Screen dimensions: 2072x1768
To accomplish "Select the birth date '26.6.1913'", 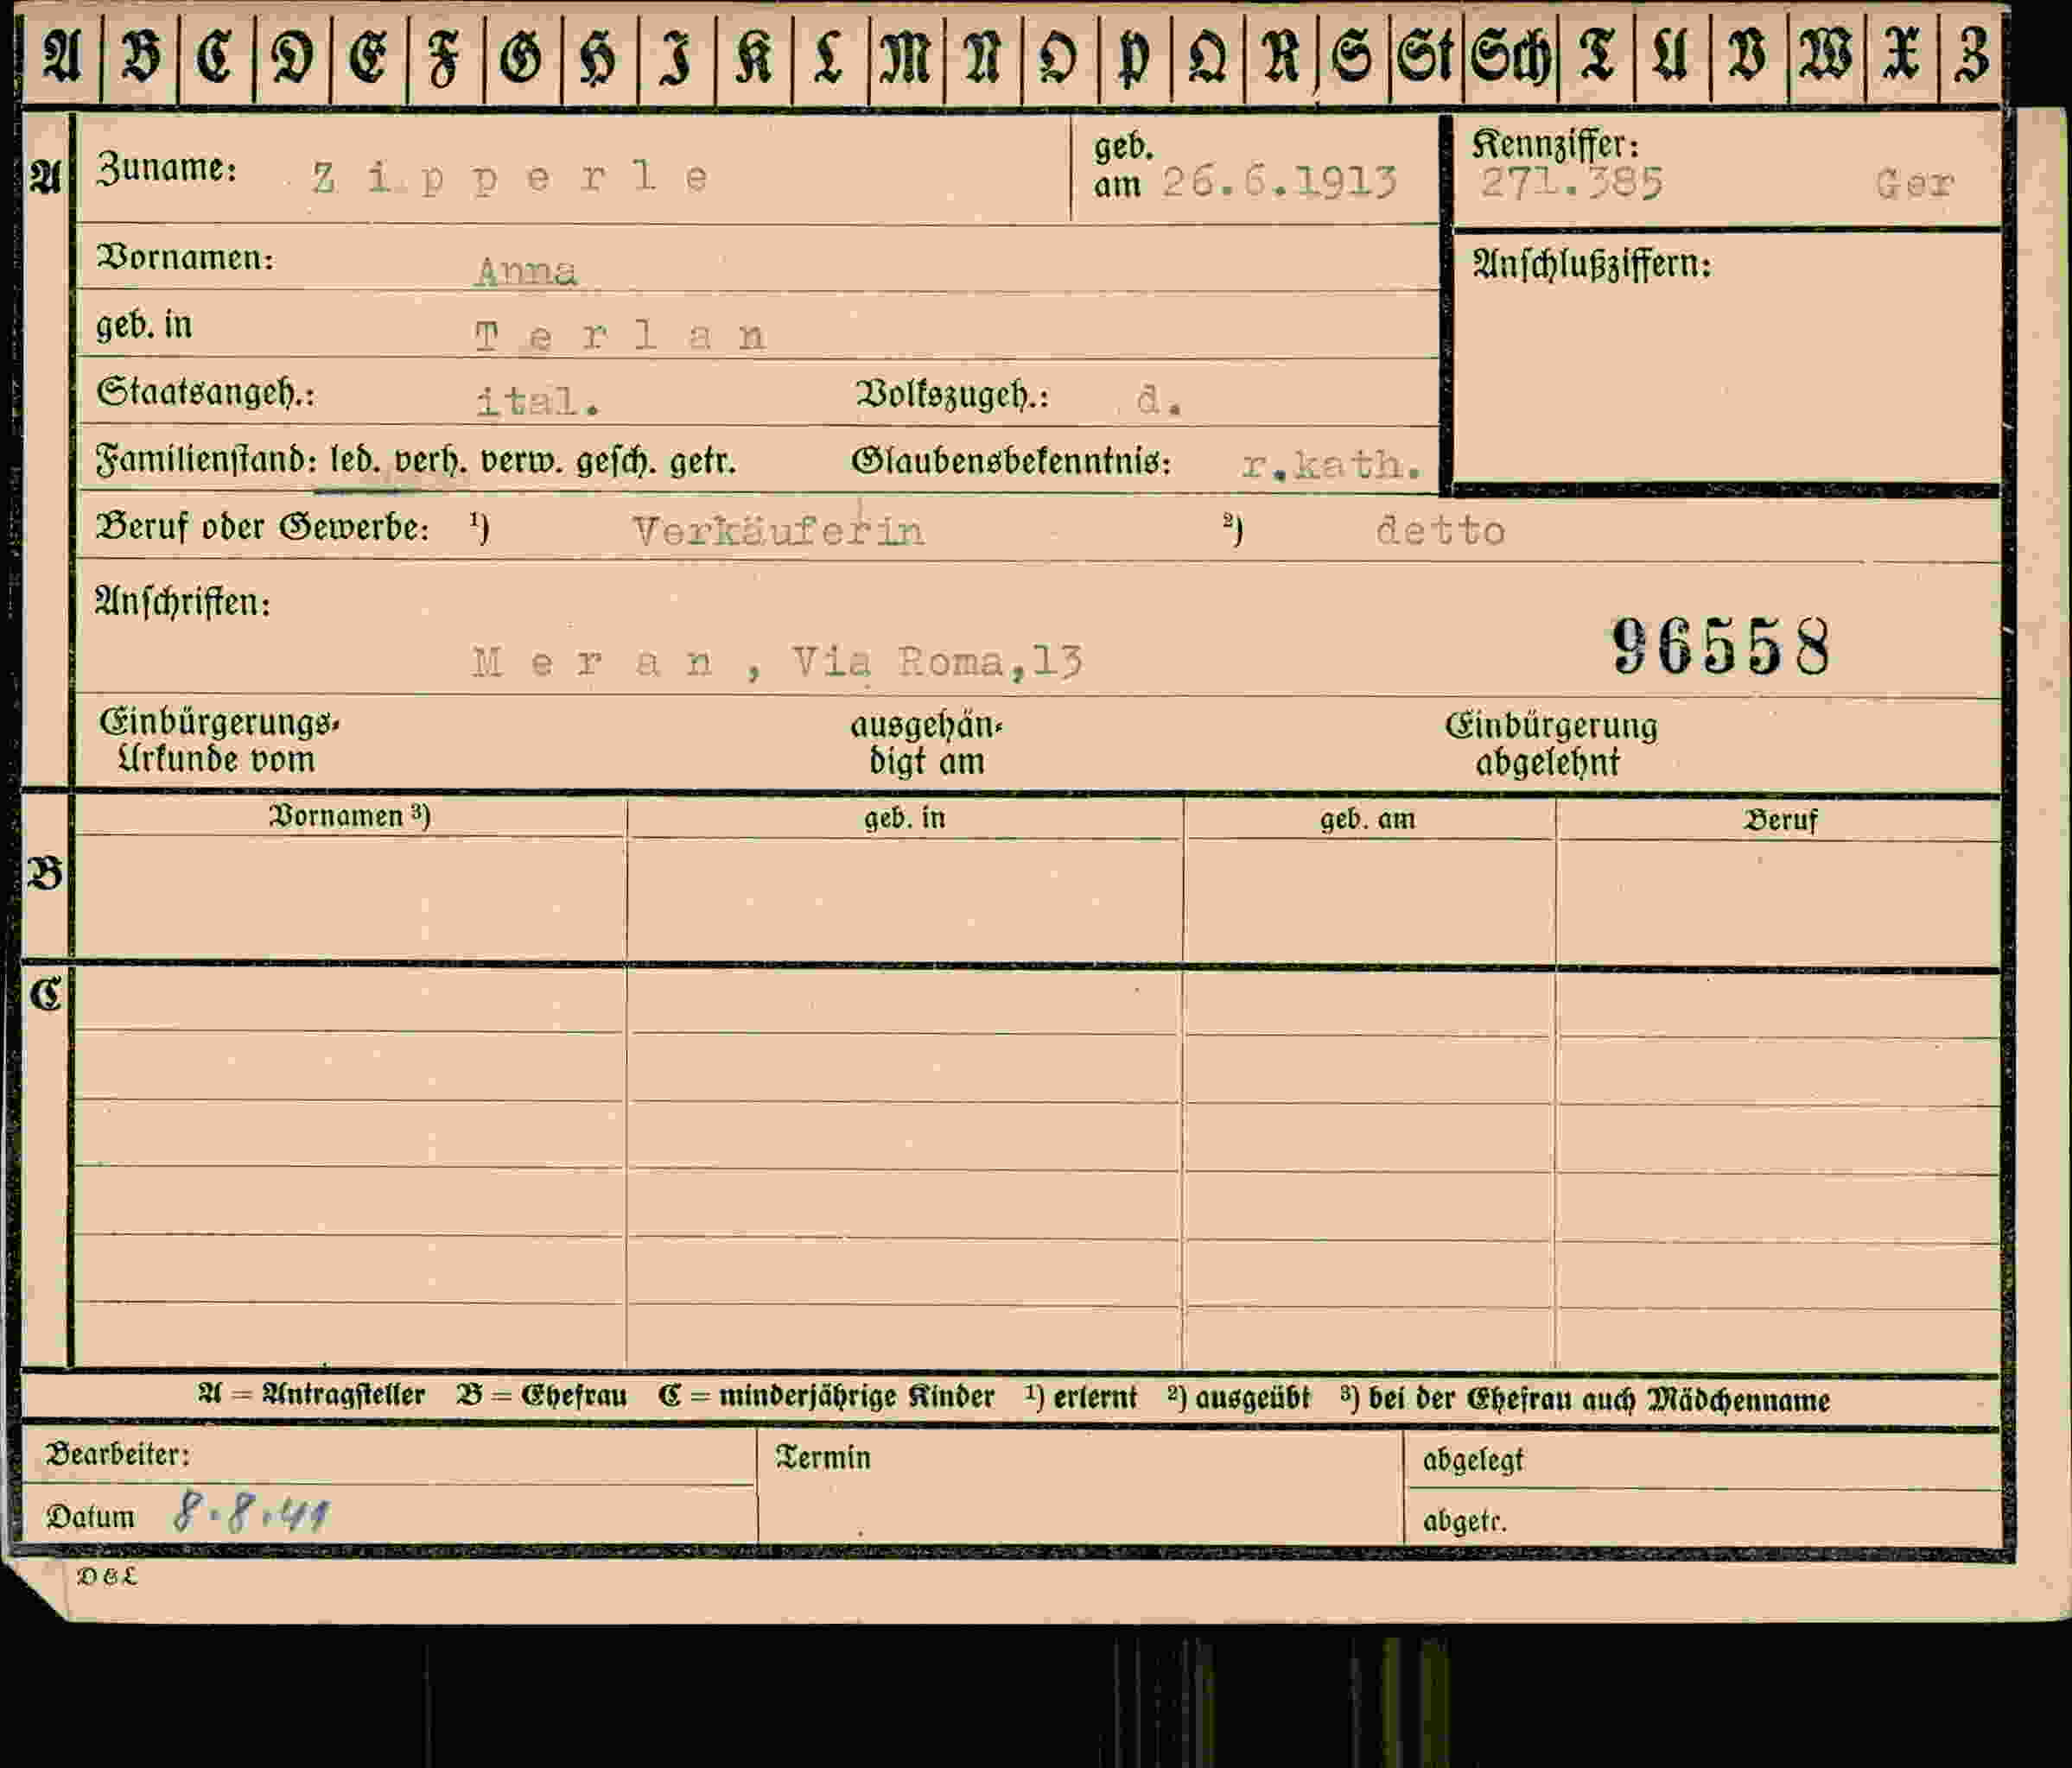I will coord(1279,182).
